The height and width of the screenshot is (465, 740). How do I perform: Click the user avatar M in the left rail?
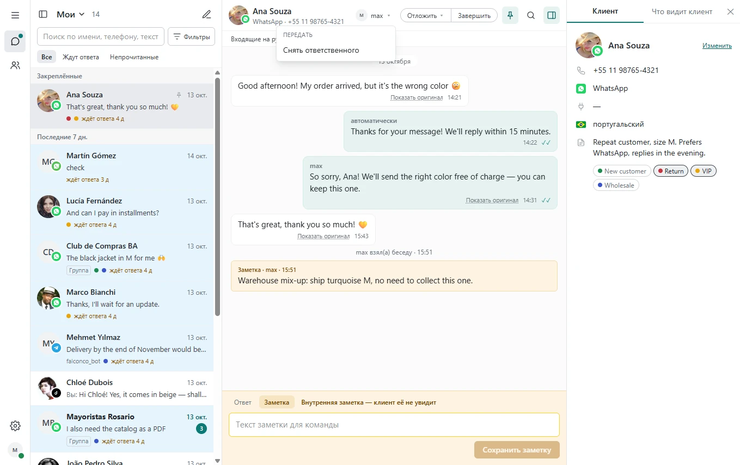(x=15, y=450)
